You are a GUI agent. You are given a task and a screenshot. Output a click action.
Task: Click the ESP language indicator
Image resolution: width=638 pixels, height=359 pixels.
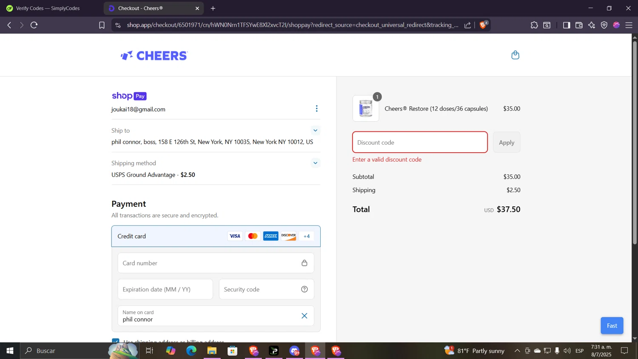(580, 350)
